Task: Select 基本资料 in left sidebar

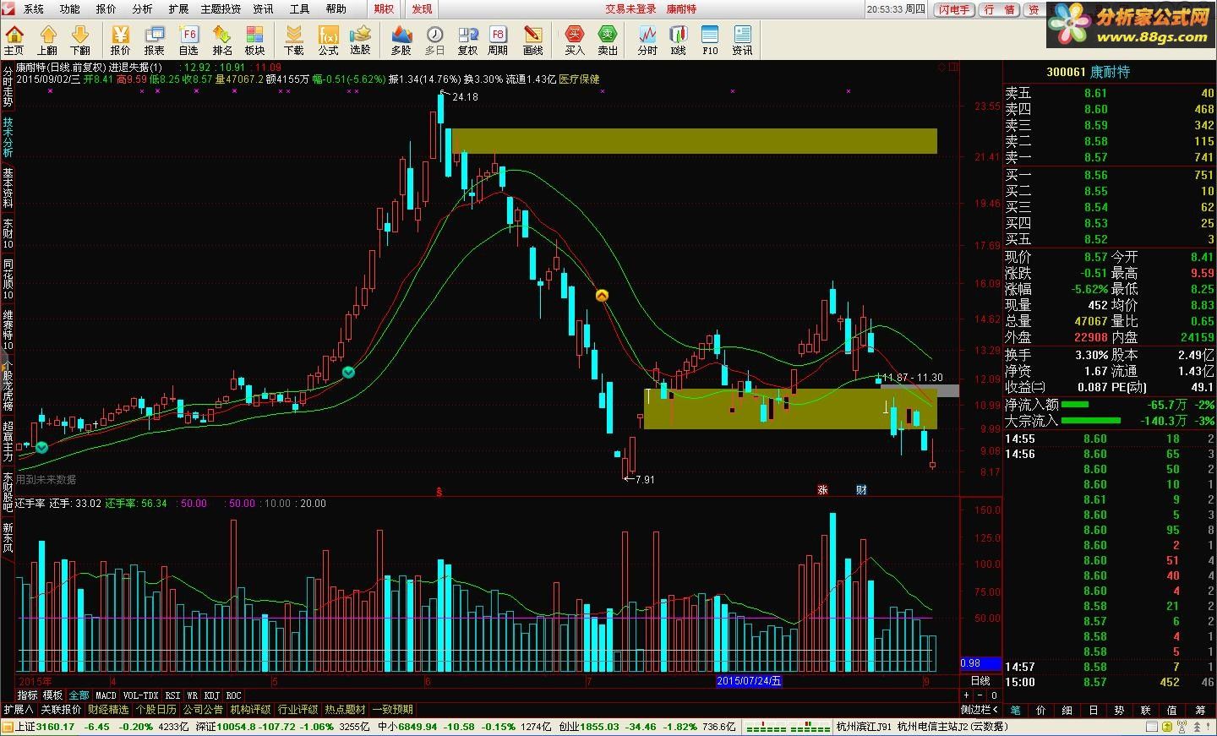Action: [8, 188]
